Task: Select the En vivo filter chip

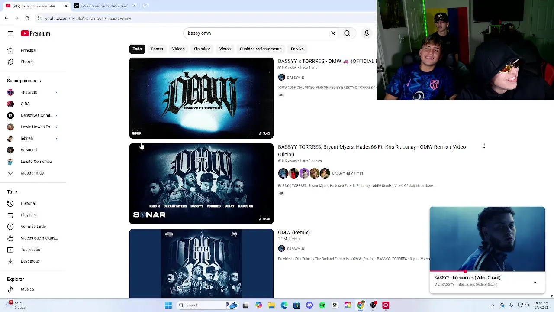Action: tap(297, 49)
